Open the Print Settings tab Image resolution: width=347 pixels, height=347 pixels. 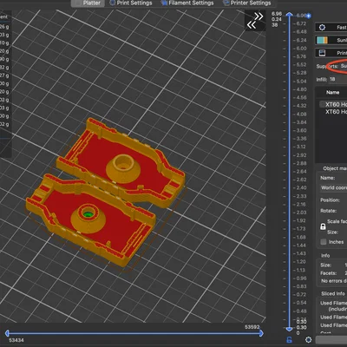[x=131, y=3]
